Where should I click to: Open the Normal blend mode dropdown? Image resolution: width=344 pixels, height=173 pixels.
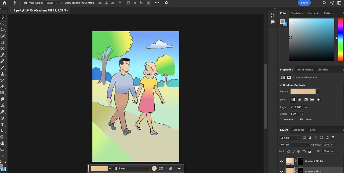[295, 144]
